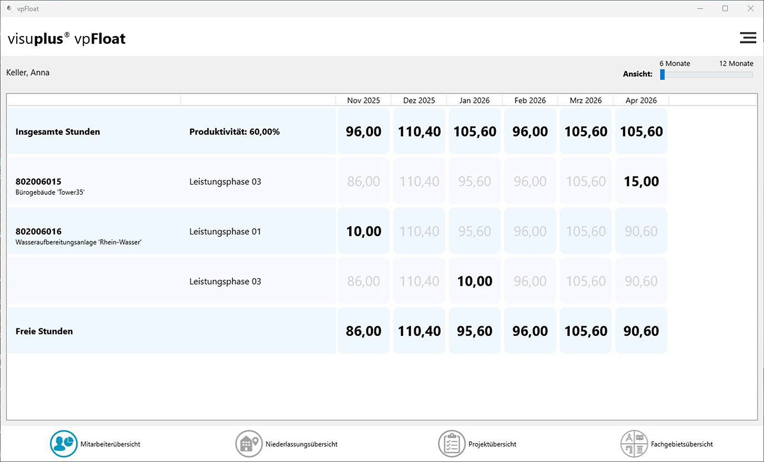The width and height of the screenshot is (764, 462).
Task: Select Fachgebietsübersicht label
Action: 682,444
